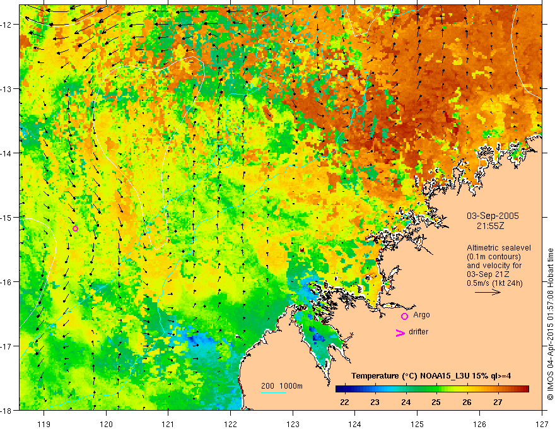Click the '21:55Z' time label
The image size is (555, 429).
tap(490, 226)
